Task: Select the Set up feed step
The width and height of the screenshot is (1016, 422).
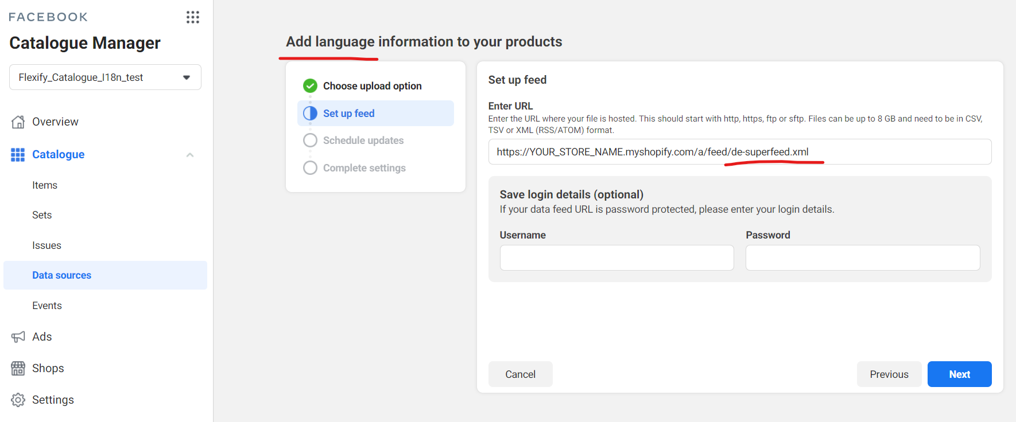Action: point(375,114)
